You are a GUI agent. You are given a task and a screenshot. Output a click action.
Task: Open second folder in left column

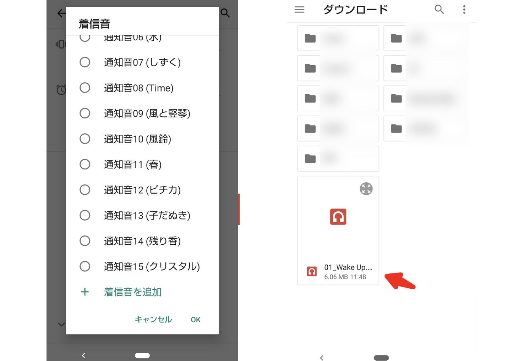click(x=338, y=68)
